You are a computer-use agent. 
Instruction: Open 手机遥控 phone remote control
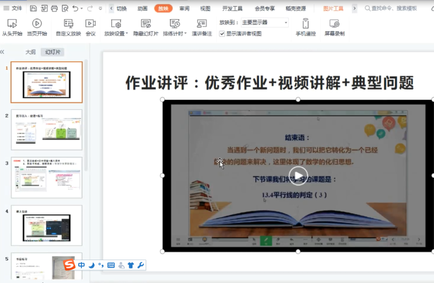click(x=305, y=27)
